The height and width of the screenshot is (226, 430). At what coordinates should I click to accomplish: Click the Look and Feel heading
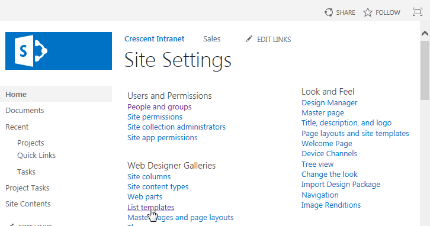coord(328,92)
